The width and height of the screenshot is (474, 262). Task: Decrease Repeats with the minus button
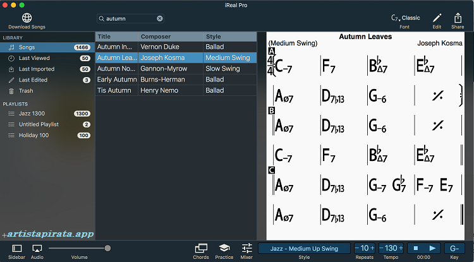point(357,248)
